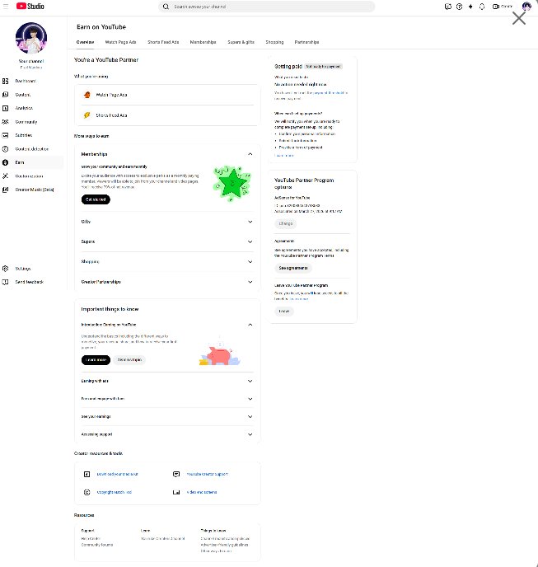Open Advertiser-friendly guidelines resource link
538x567 pixels.
click(225, 545)
